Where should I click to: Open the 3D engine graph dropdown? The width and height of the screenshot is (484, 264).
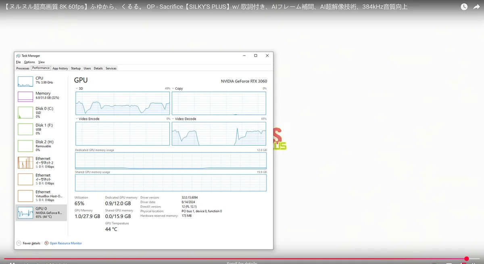77,89
